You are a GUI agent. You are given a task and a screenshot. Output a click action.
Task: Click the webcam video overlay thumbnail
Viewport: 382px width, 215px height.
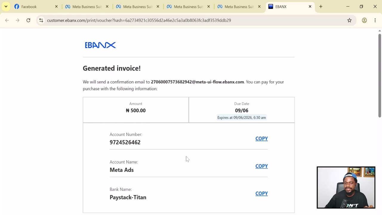pos(346,188)
